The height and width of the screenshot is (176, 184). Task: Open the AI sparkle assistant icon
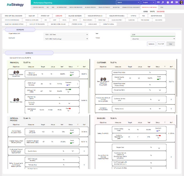(x=163, y=2)
